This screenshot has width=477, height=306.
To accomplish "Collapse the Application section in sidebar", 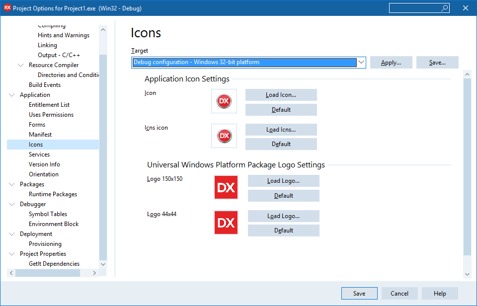I will (x=11, y=94).
